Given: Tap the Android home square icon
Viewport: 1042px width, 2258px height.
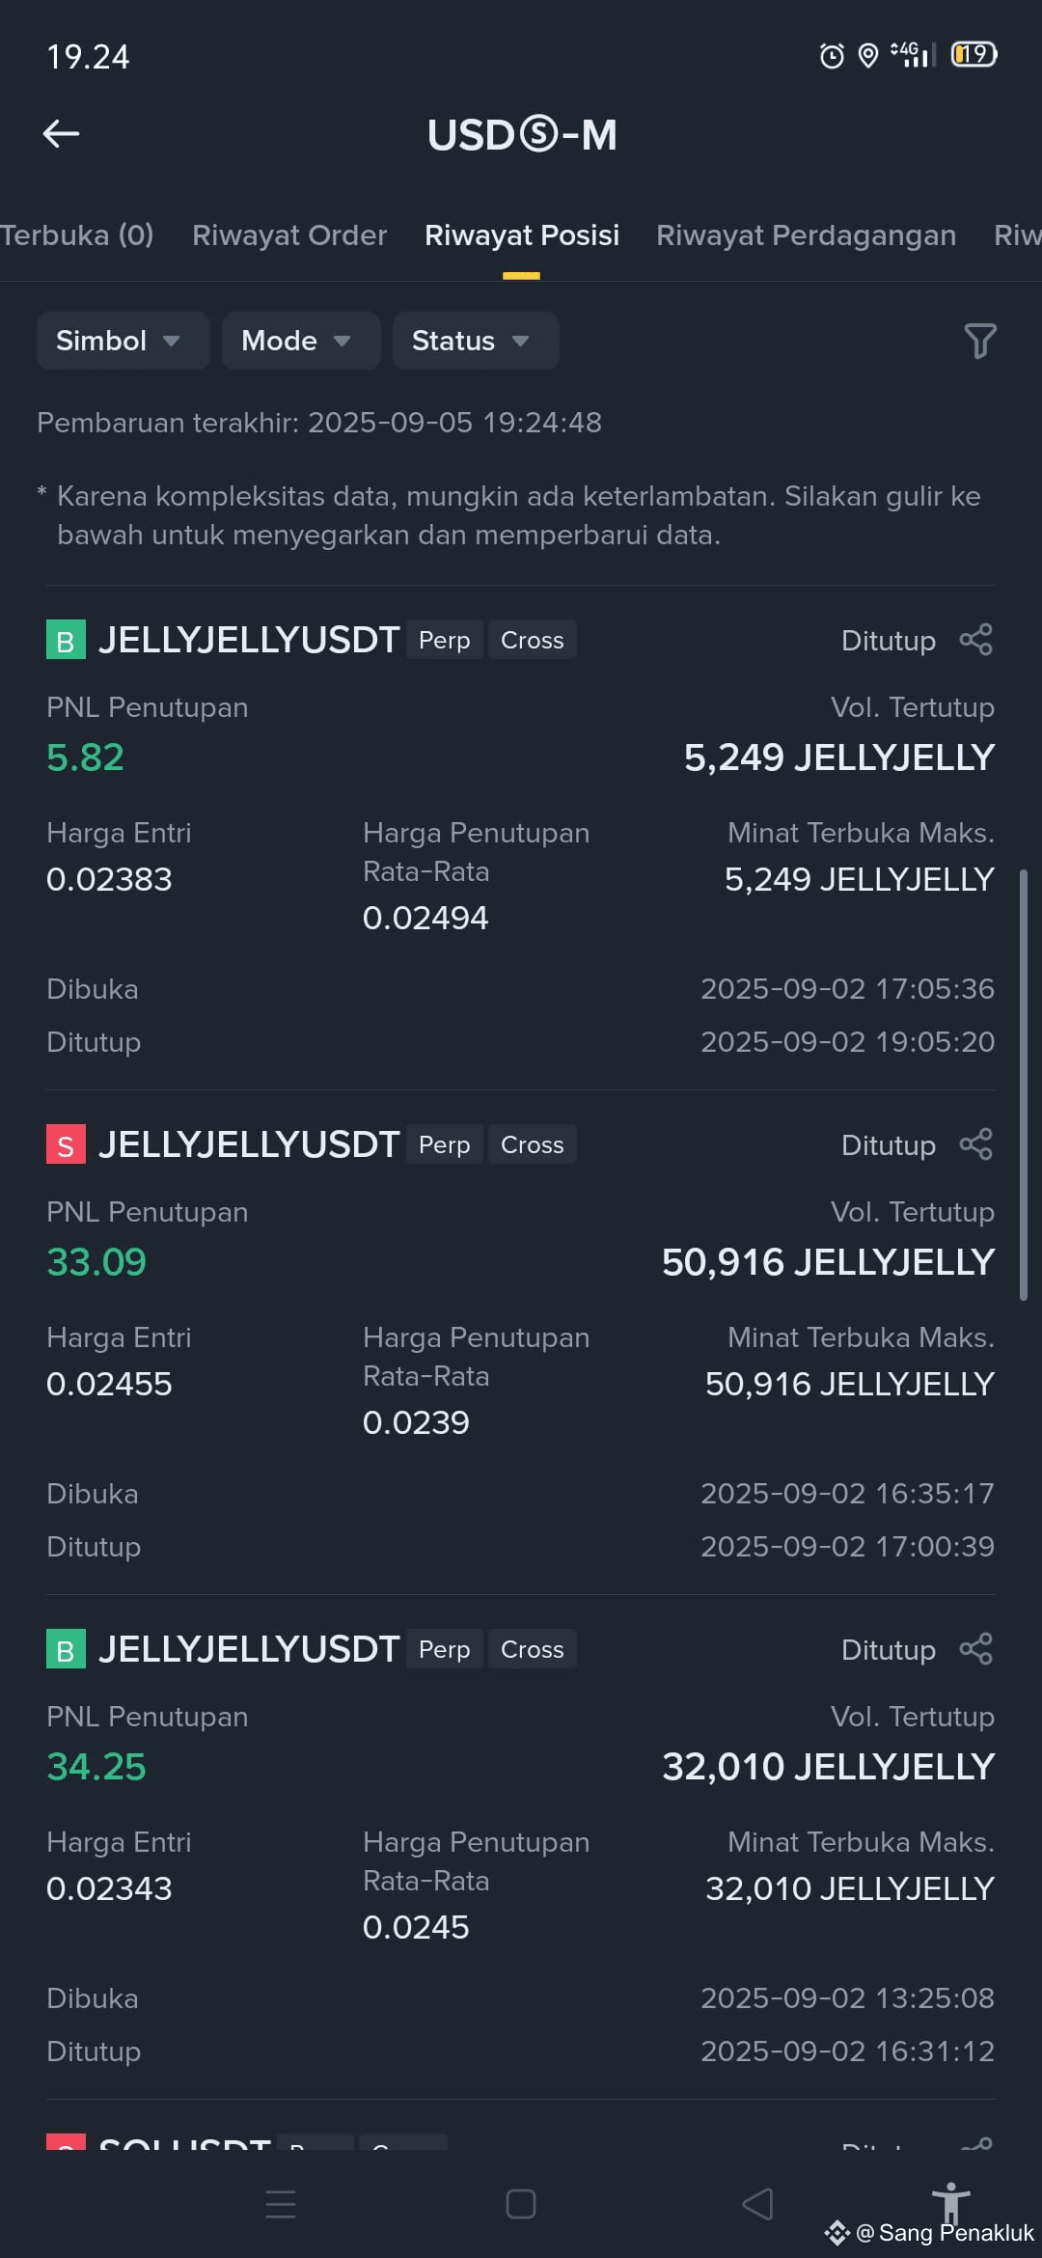Looking at the screenshot, I should point(521,2204).
